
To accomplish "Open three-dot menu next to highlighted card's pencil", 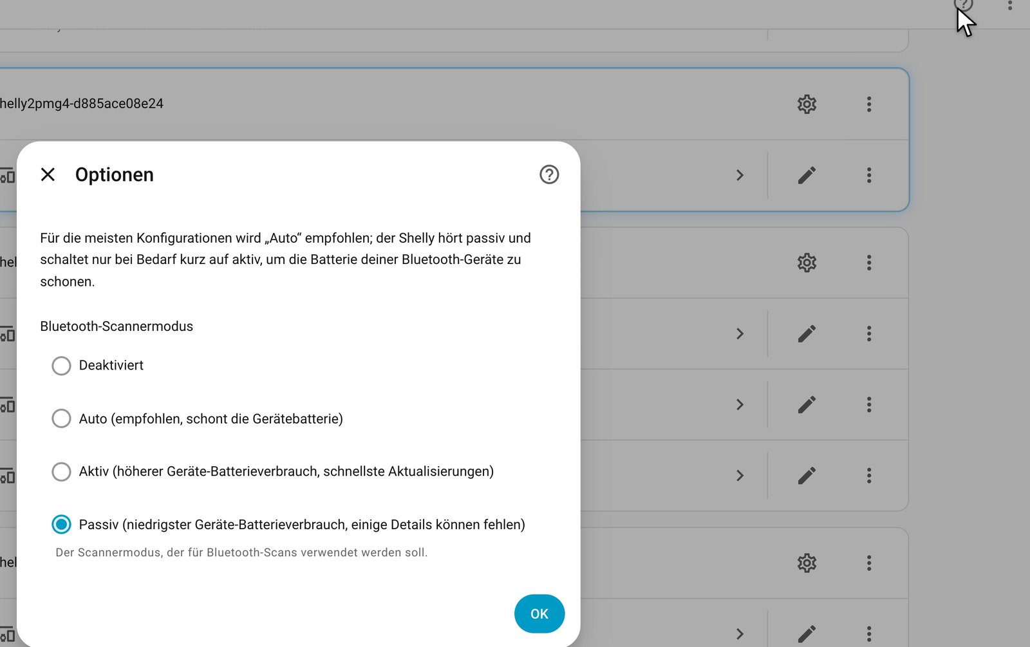I will pos(869,175).
